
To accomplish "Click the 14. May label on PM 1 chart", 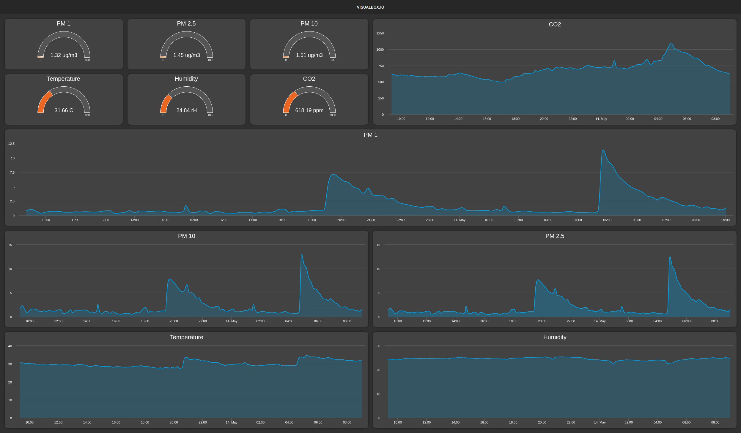I will [460, 220].
